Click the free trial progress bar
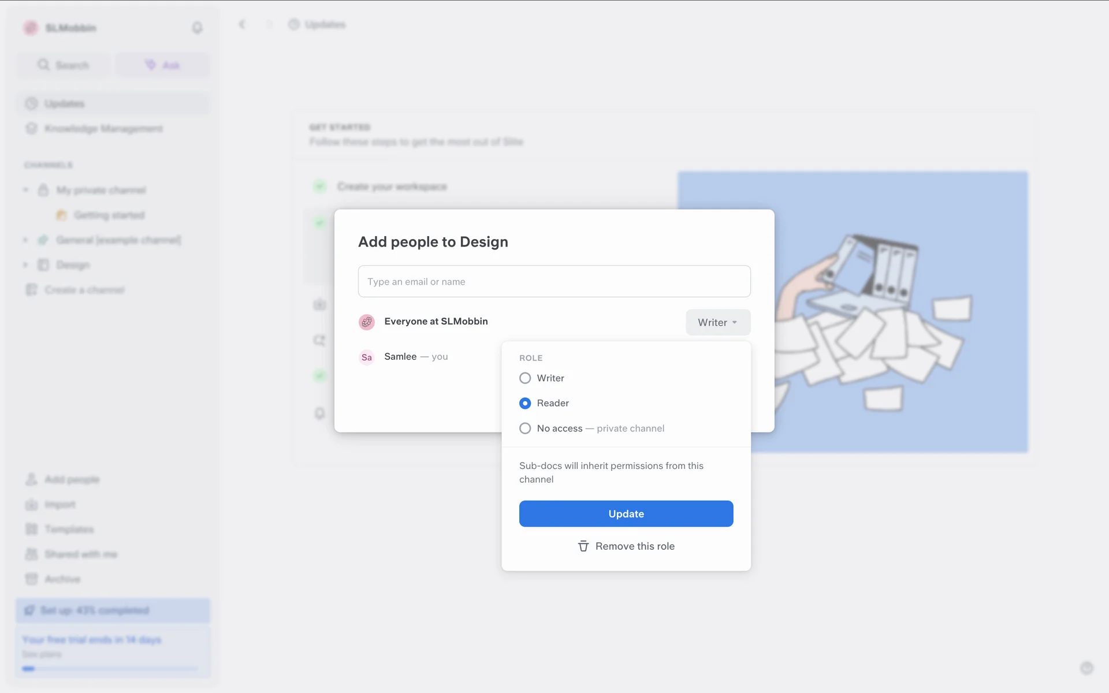The height and width of the screenshot is (693, 1109). 110,669
